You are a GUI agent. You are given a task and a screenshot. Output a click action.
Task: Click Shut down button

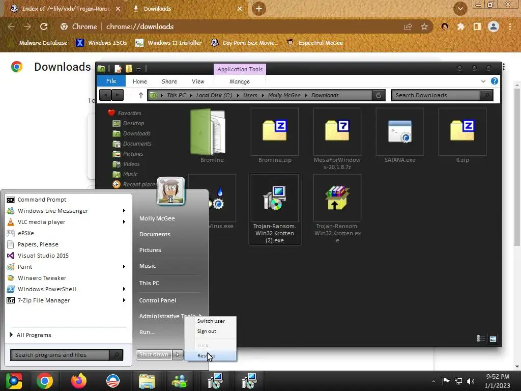point(154,355)
